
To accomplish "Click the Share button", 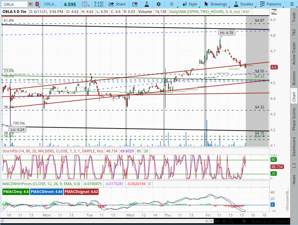I will [117, 4].
